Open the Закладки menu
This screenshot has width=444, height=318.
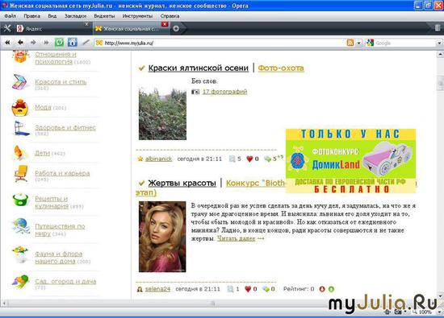tap(75, 16)
